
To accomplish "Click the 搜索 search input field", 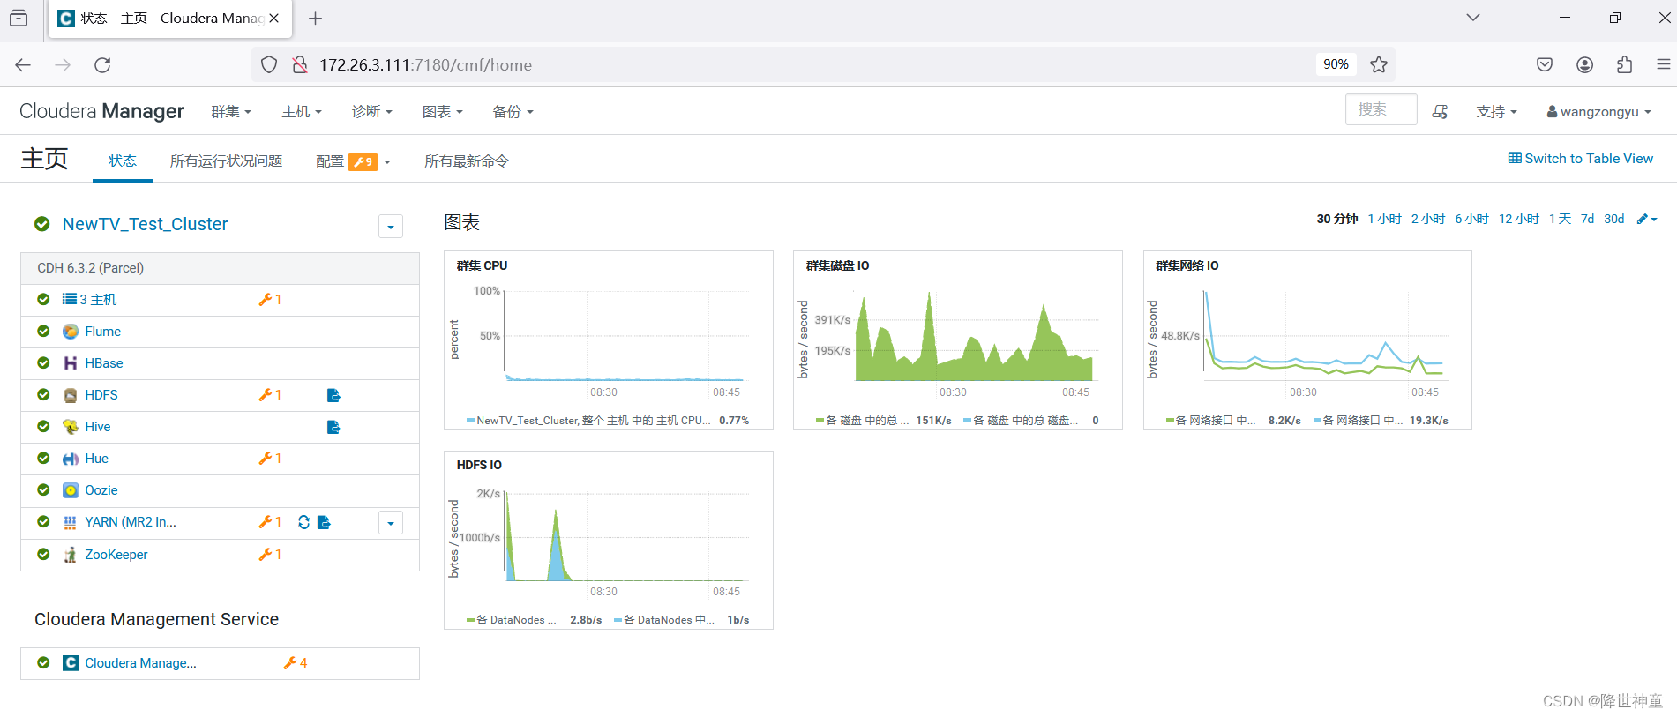I will 1381,109.
